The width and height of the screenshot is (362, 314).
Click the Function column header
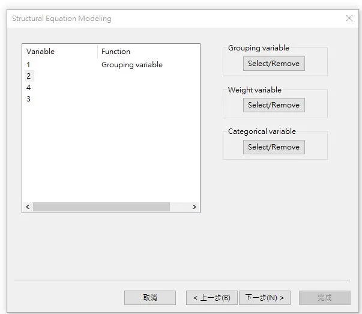[148, 51]
